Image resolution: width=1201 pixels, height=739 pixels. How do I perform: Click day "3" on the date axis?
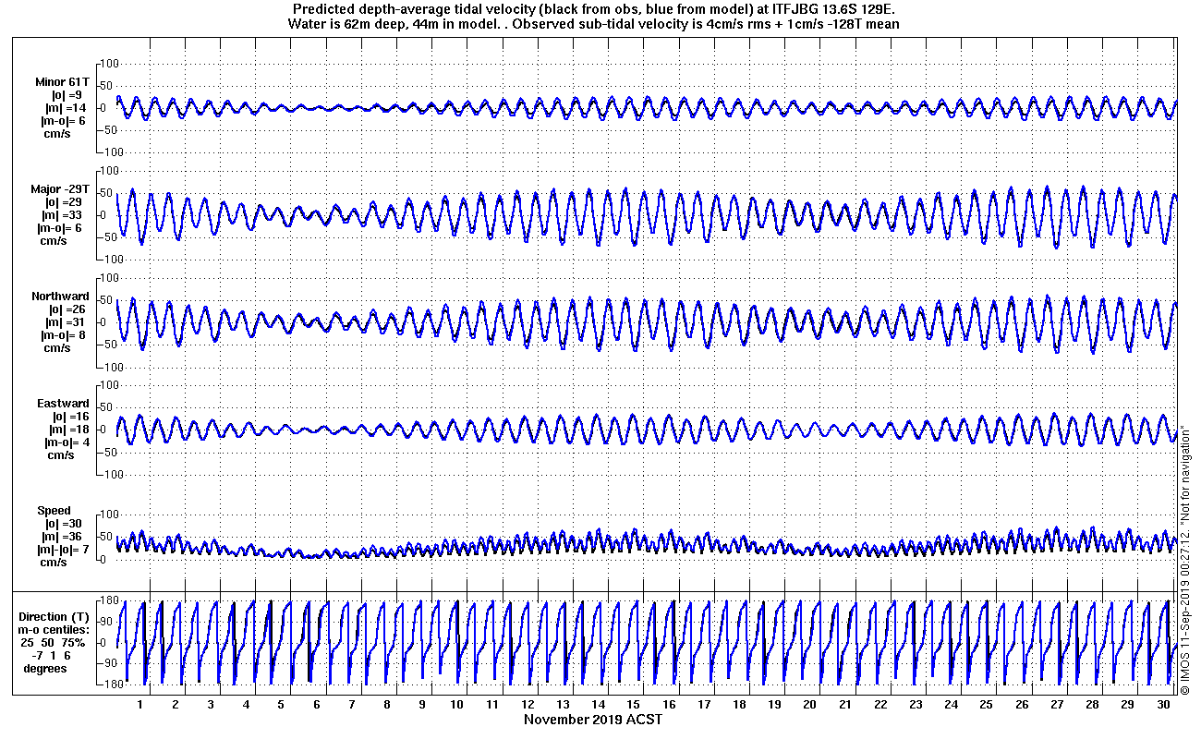tap(211, 705)
